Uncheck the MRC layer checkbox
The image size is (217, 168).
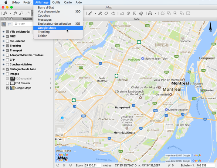click(8, 37)
